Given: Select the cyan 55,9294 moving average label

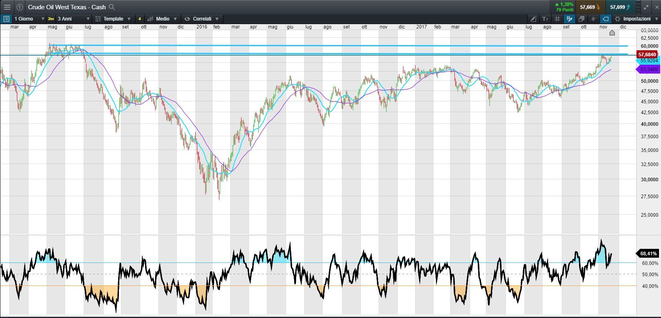Looking at the screenshot, I should pos(649,60).
